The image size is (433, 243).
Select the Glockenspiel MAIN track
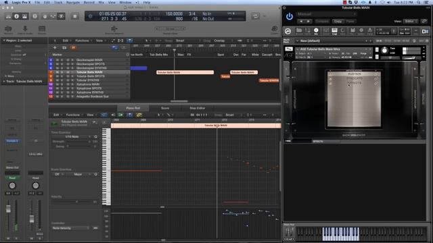point(89,60)
